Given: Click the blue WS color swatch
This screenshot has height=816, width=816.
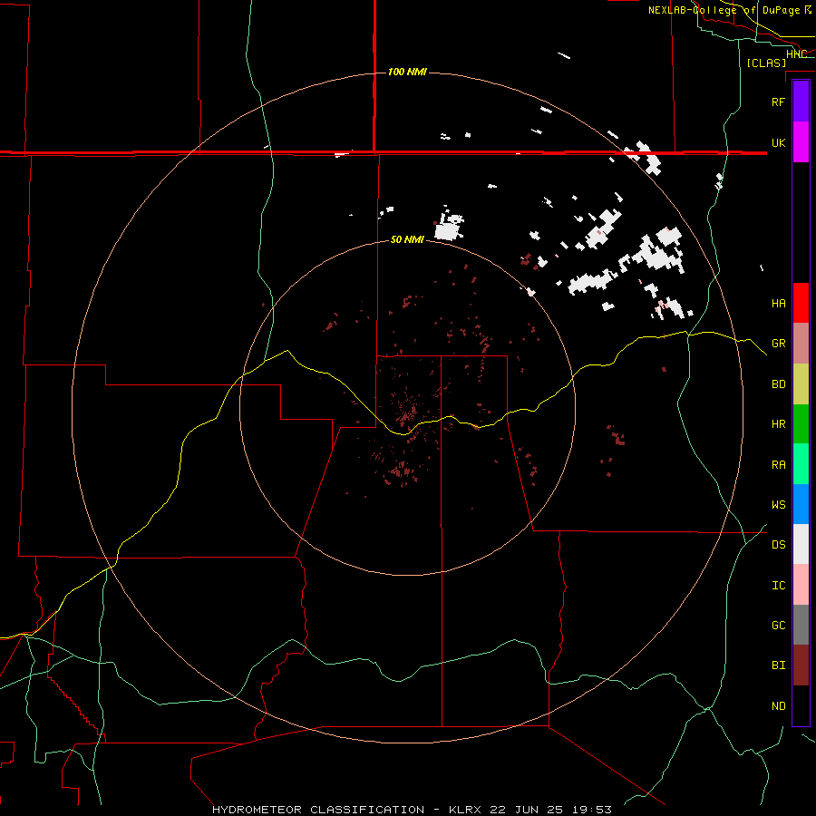Looking at the screenshot, I should point(801,504).
